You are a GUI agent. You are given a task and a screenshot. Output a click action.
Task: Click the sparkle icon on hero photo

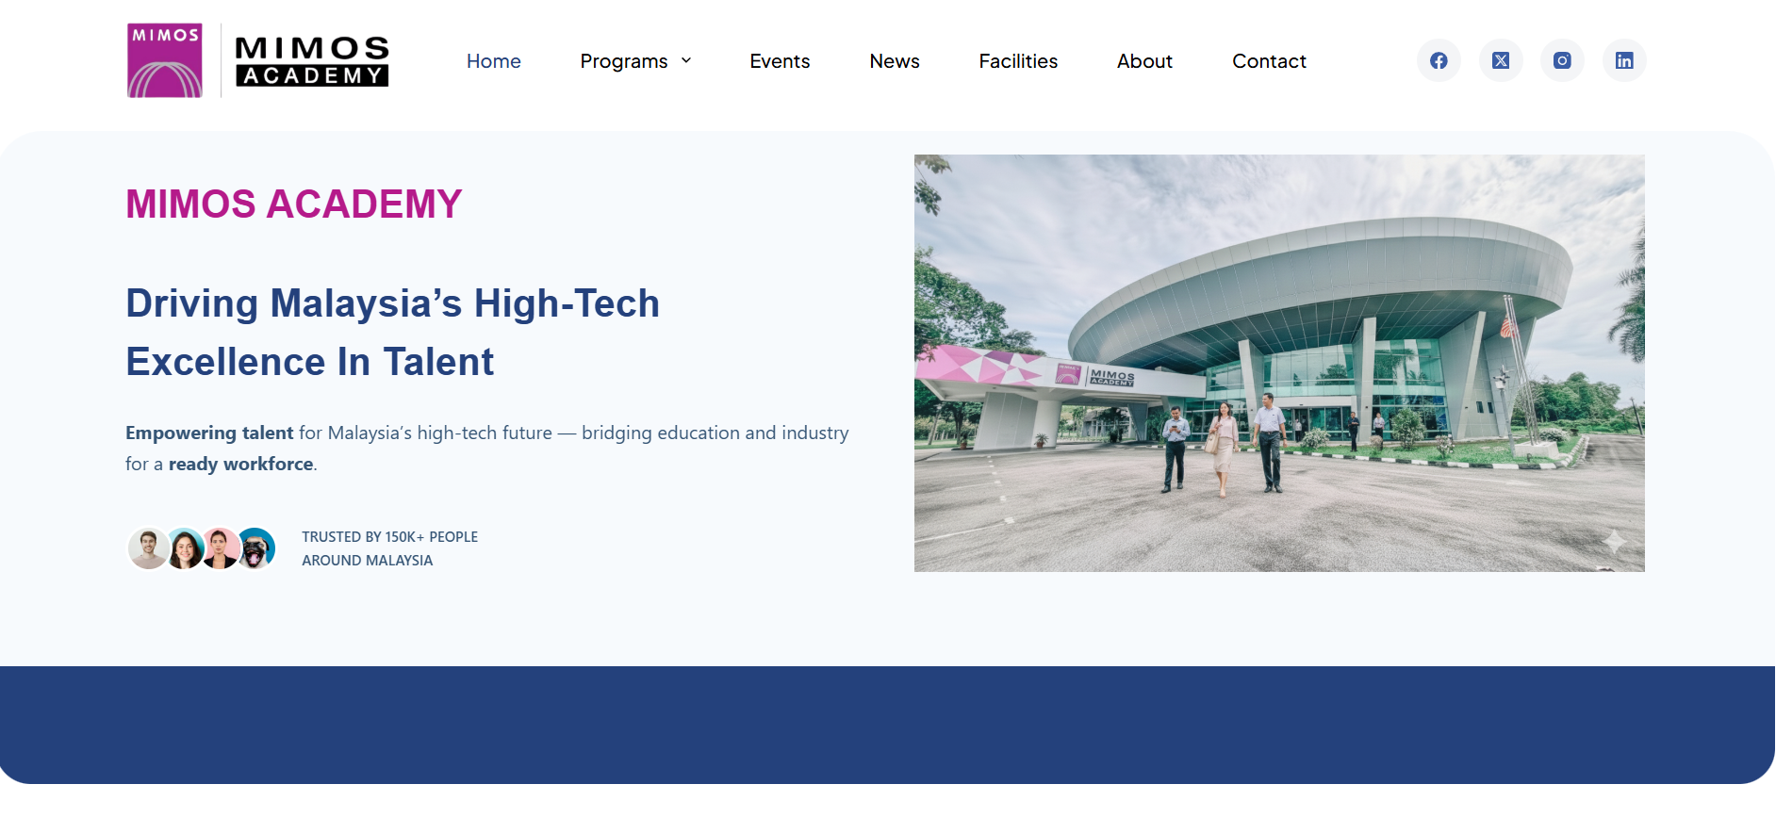1614,541
